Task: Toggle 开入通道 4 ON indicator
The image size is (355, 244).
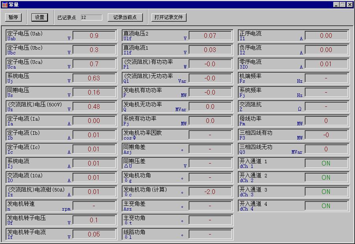Action: (326, 206)
